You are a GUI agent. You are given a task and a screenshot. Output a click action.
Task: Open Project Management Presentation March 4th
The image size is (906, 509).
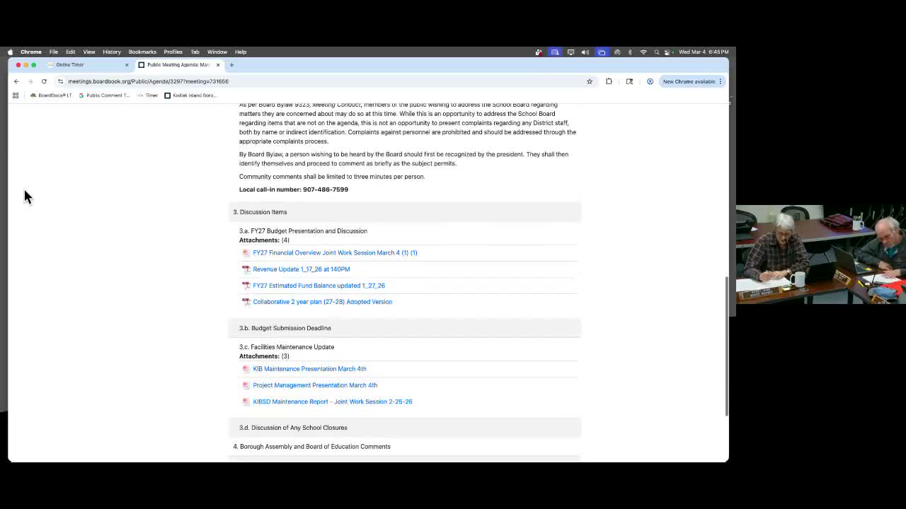coord(315,385)
